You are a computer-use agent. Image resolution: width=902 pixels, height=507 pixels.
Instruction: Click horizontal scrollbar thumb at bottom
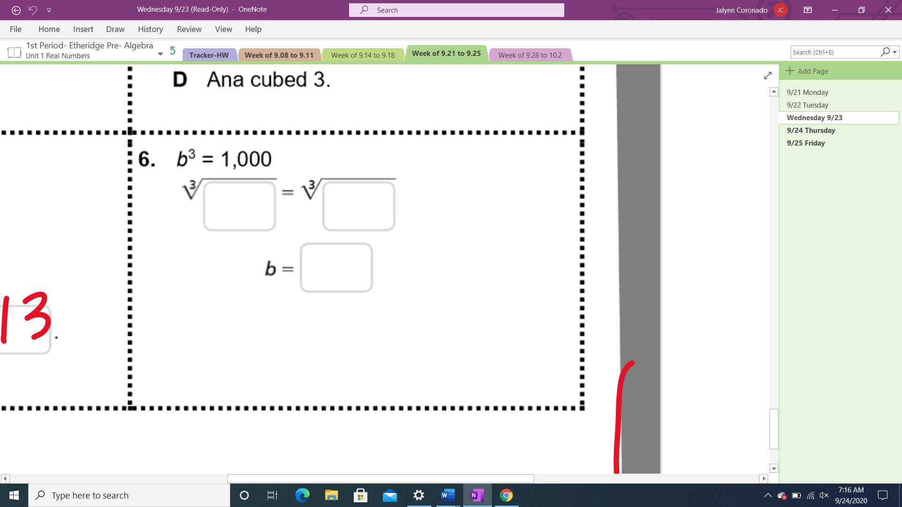click(x=381, y=478)
